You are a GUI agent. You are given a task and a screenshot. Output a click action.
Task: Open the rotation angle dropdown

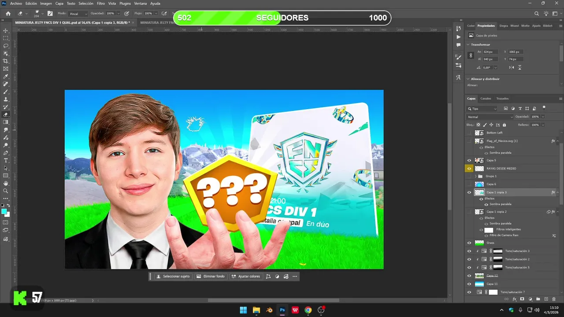pos(496,67)
